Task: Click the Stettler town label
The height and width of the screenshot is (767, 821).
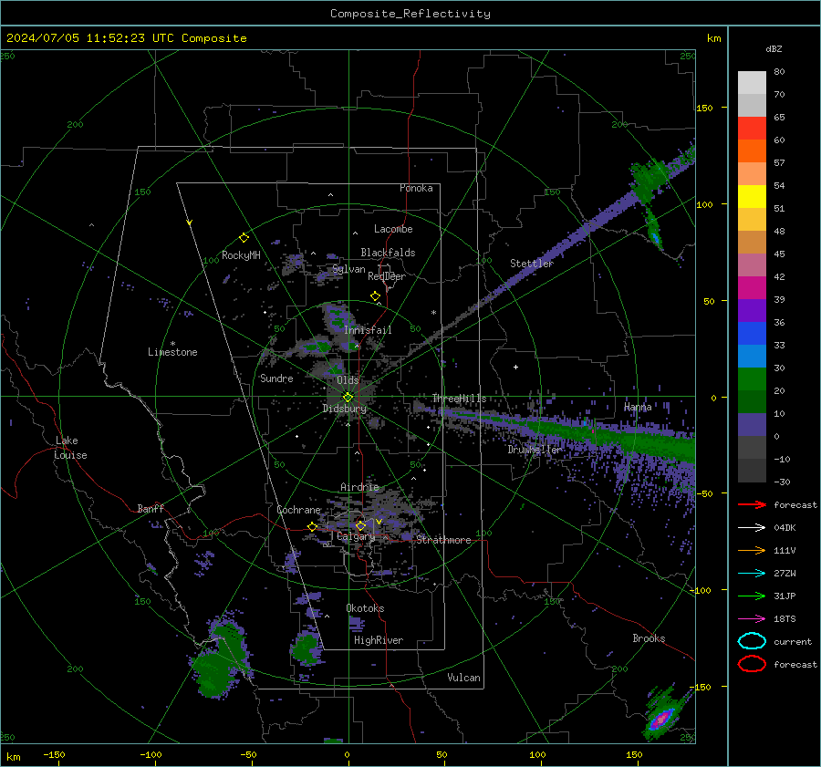Action: tap(532, 264)
